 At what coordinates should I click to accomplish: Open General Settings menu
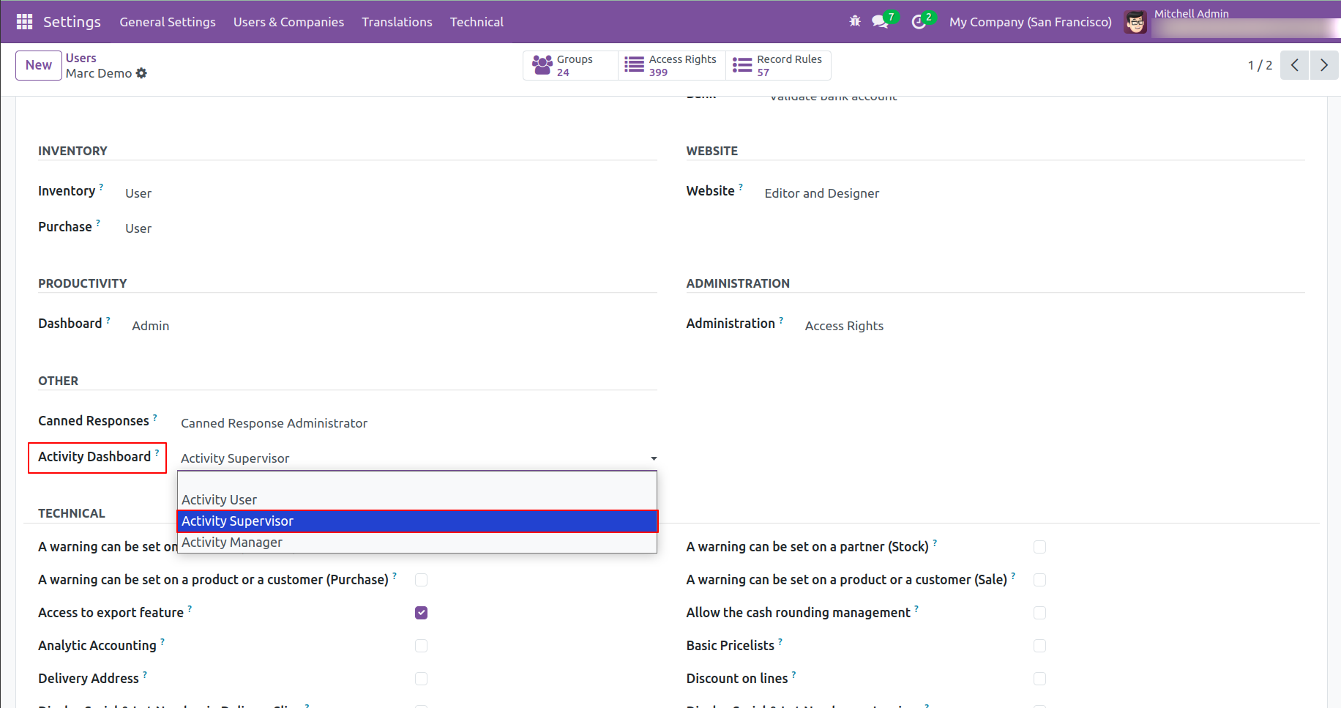[168, 22]
